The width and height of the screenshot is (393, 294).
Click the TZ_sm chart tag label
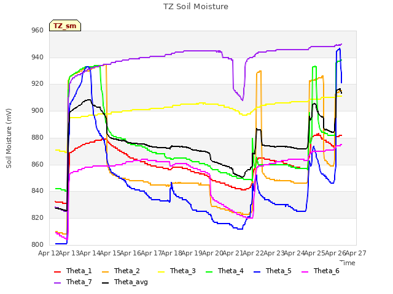(64, 26)
